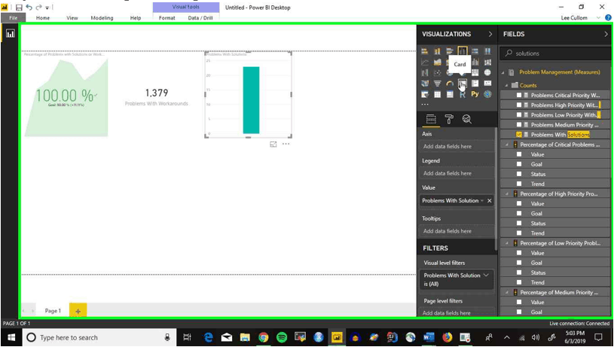The height and width of the screenshot is (347, 614).
Task: Select the Waterfall chart visual
Action: (425, 72)
